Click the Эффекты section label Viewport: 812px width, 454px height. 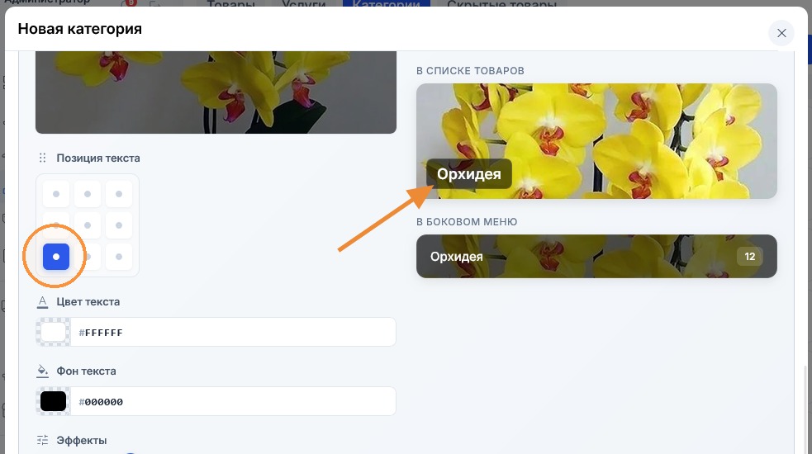tap(82, 441)
